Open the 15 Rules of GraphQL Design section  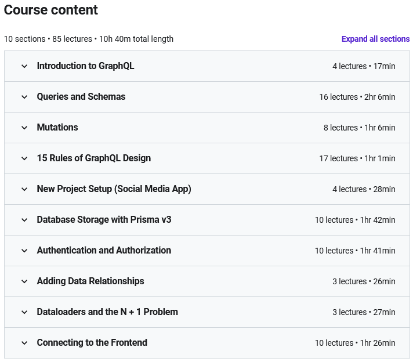point(93,158)
